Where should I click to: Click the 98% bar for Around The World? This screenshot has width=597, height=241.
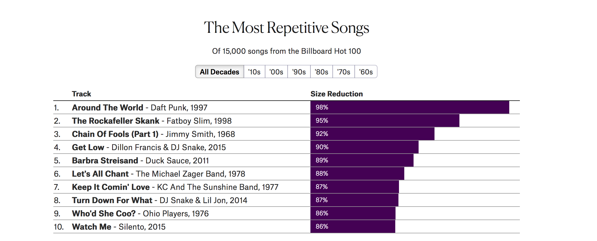coord(411,108)
